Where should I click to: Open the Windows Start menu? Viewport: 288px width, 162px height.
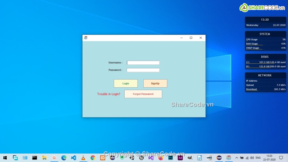click(x=5, y=158)
